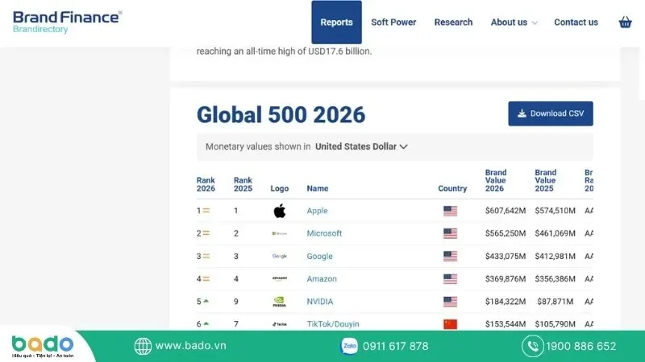Click the Zalo icon in the banner
Screen dimensions: 645x362
pos(349,346)
